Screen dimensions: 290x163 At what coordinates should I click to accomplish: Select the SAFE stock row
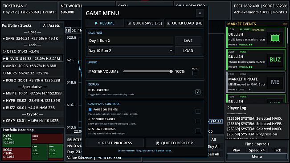(33, 38)
